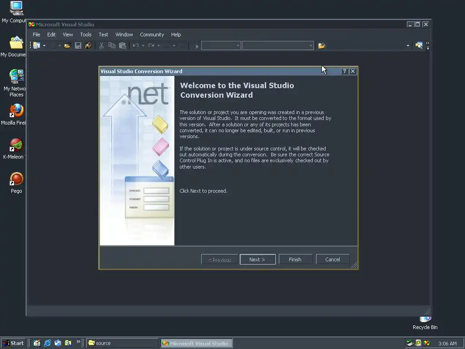Open the empty Find combo box dropdown arrow
This screenshot has height=349, width=465.
(x=408, y=46)
